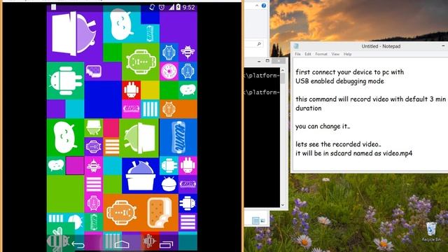This screenshot has width=448, height=252.
Task: Open the Recycle Bin on the desktop
Action: (431, 232)
